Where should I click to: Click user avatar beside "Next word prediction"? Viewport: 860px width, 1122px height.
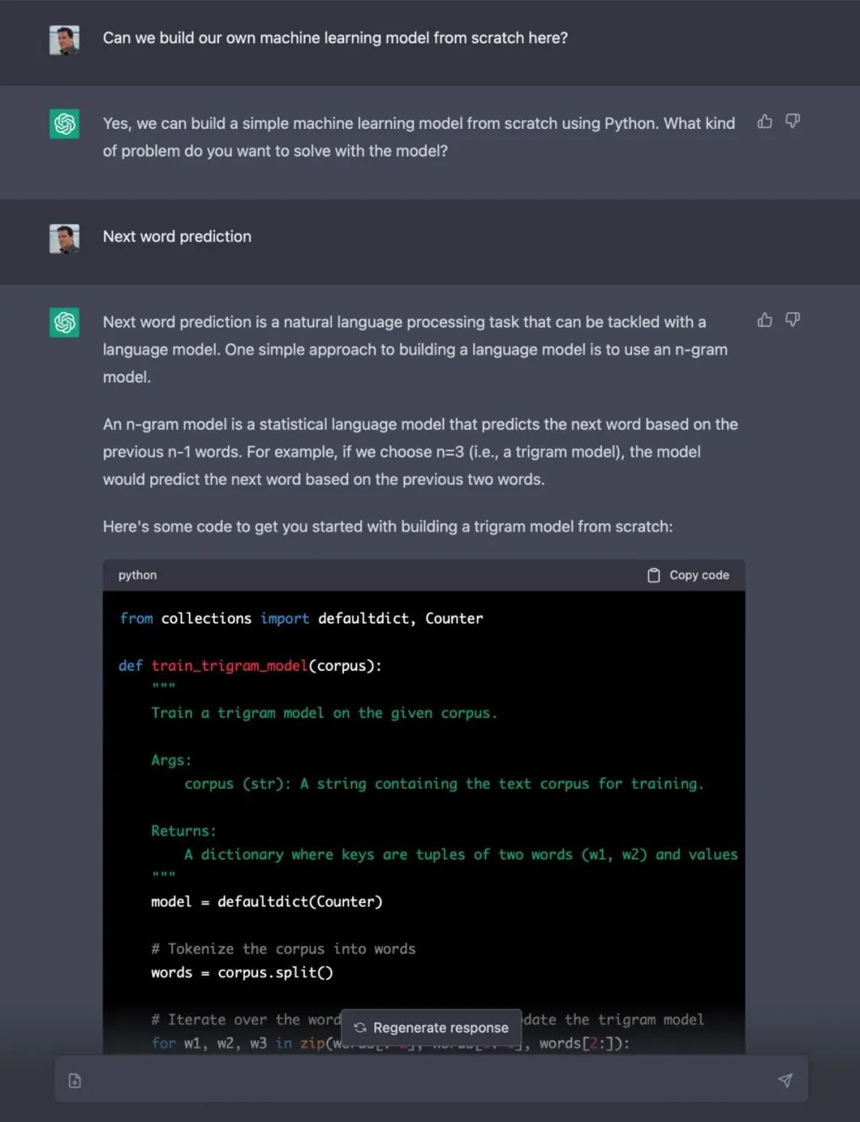(64, 238)
